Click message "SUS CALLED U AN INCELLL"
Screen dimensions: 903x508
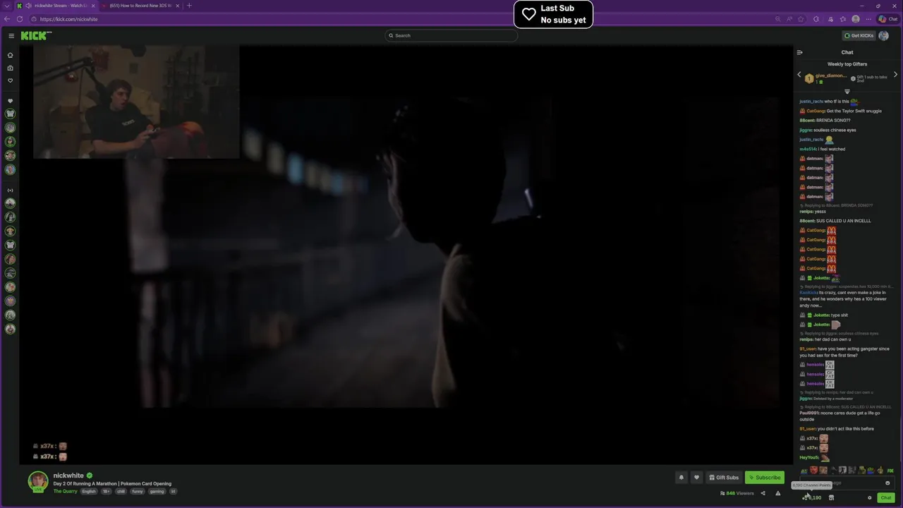844,221
